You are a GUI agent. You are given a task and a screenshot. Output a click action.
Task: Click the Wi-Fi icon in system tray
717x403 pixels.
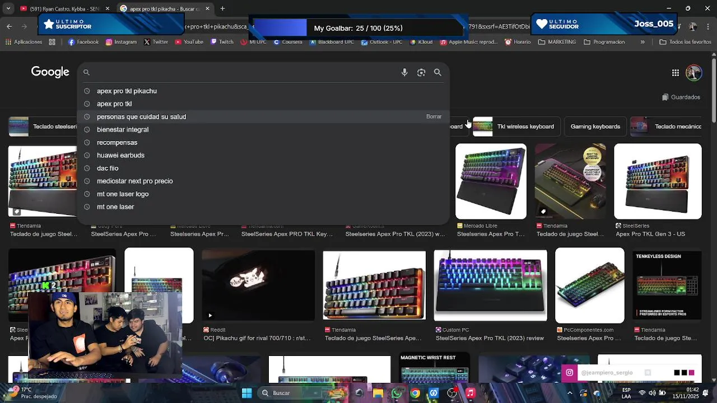tap(642, 393)
